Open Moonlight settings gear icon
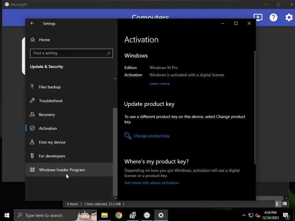This screenshot has height=221, width=295. [x=289, y=18]
